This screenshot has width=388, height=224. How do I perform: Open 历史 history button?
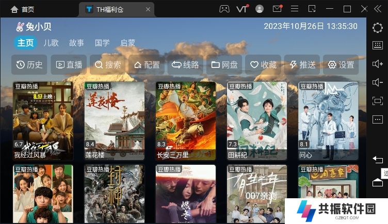29,65
